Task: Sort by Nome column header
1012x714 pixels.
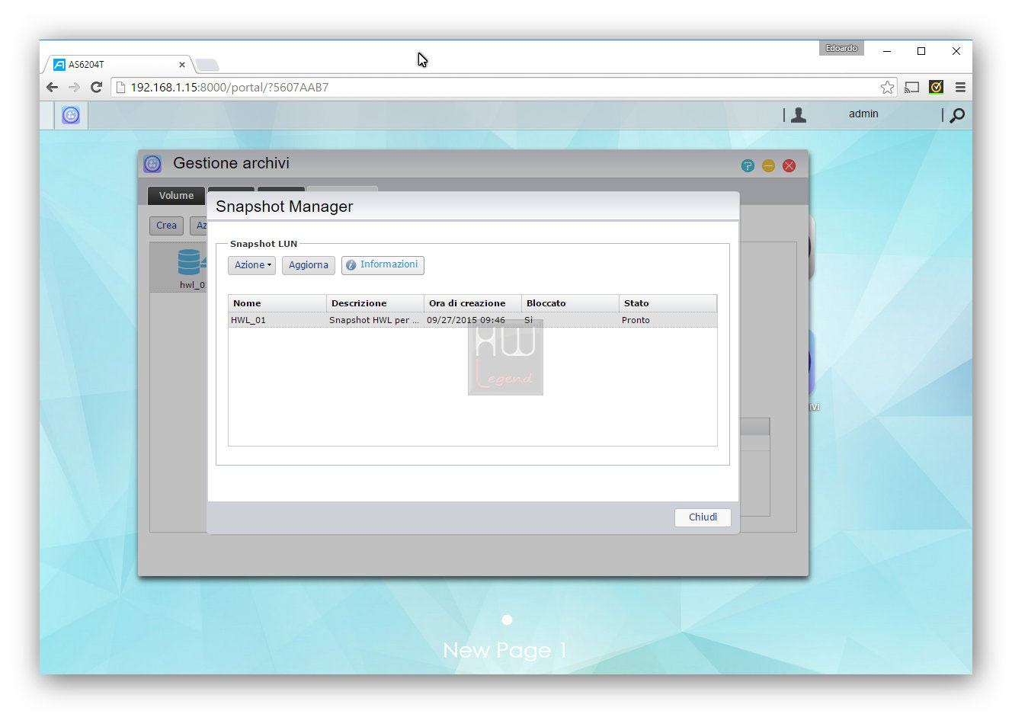Action: pos(277,303)
